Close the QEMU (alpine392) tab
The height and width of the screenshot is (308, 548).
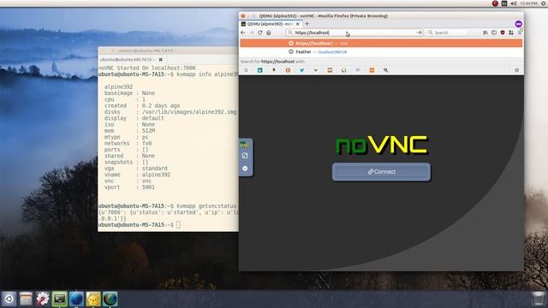tap(297, 24)
